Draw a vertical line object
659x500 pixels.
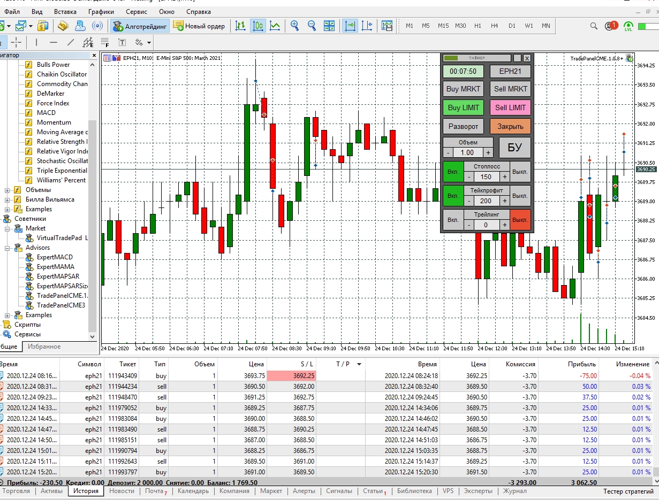(36, 42)
